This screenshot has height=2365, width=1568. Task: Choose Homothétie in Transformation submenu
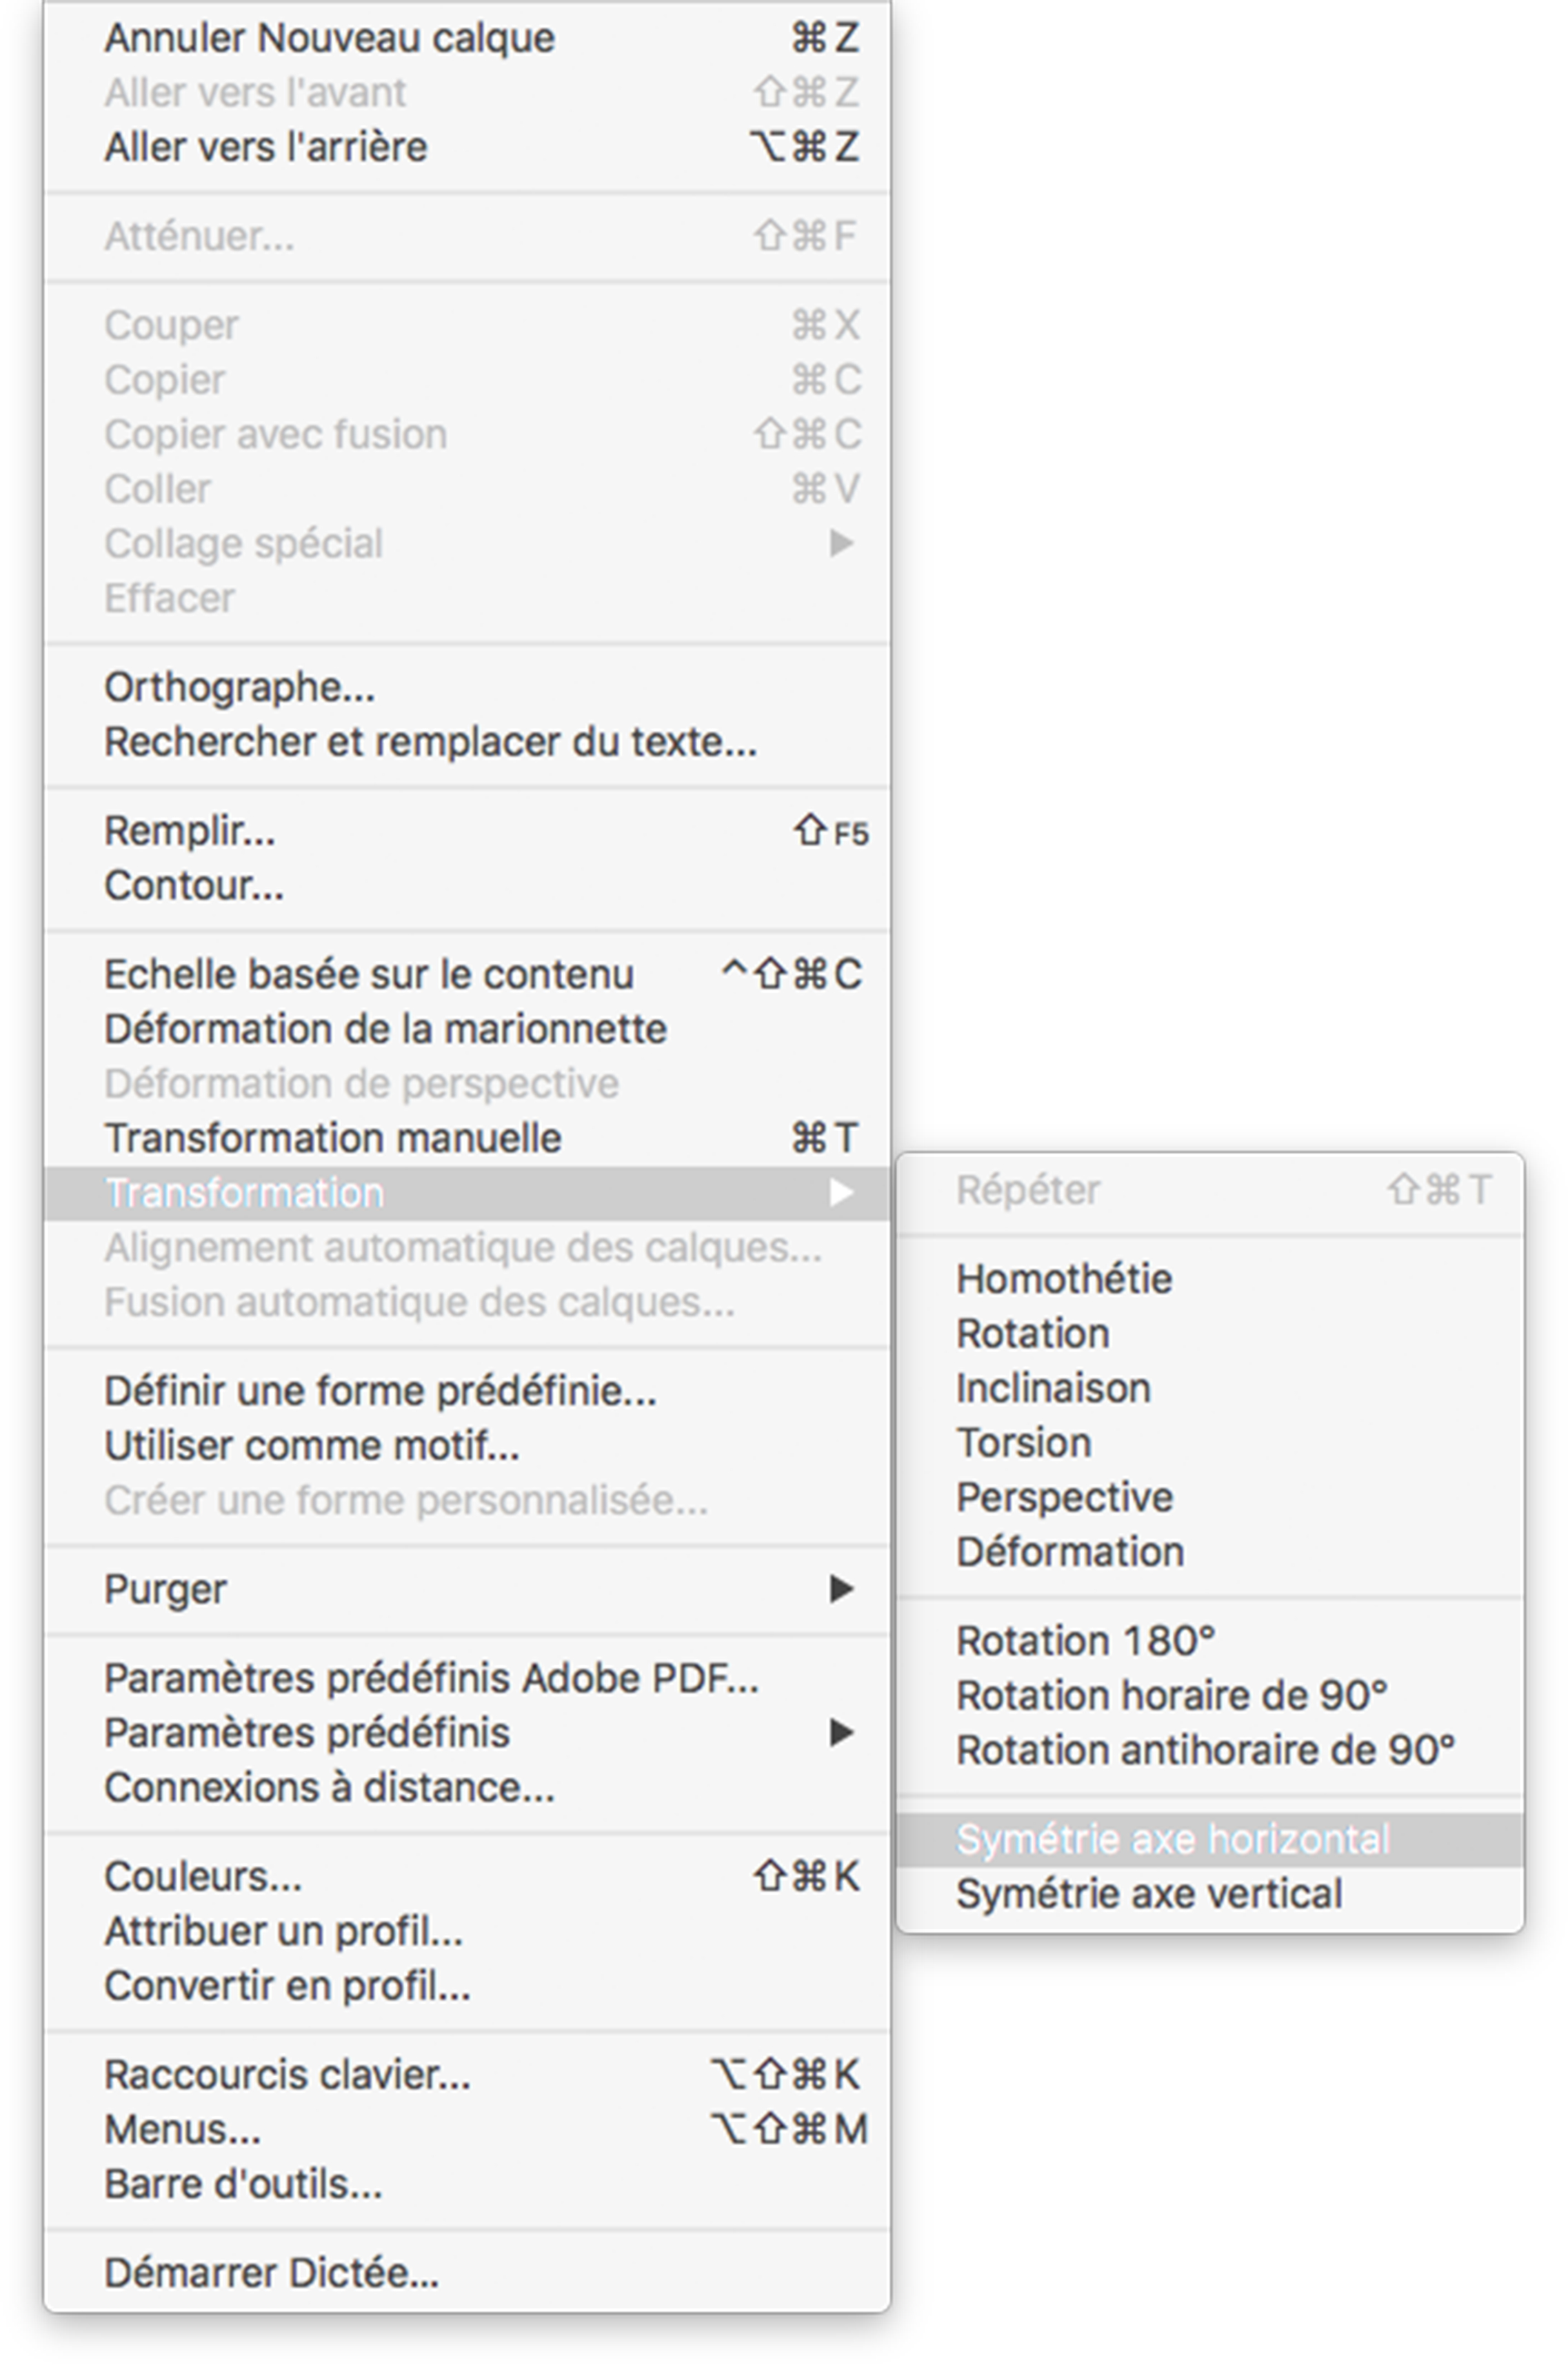tap(1064, 1279)
